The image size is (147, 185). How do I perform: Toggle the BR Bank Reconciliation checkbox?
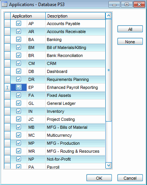pos(19,55)
